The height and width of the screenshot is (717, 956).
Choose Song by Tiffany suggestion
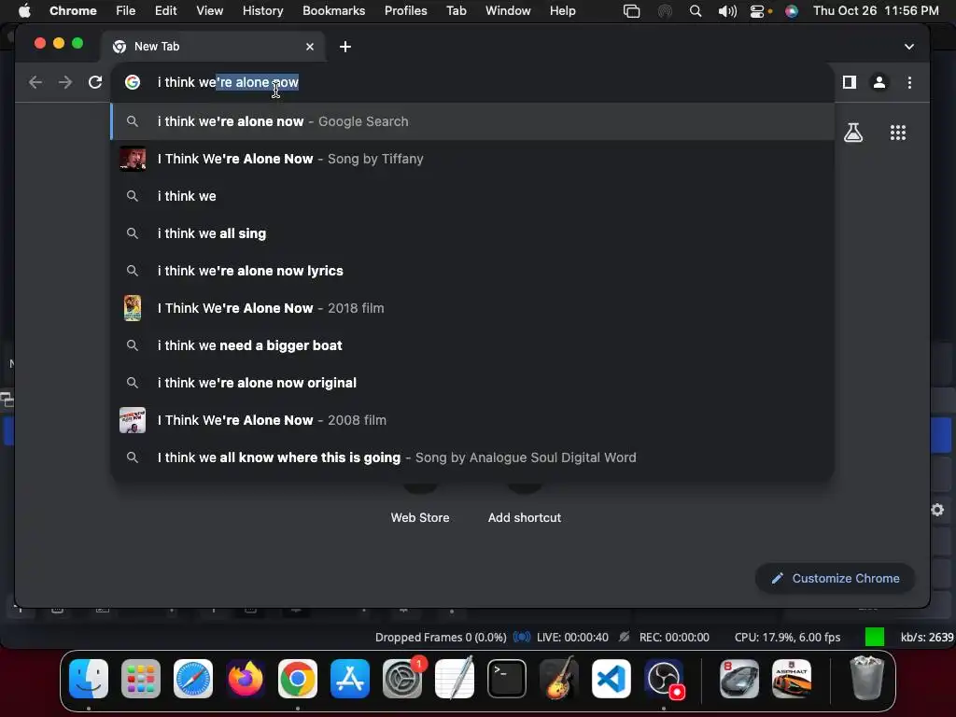(x=472, y=159)
